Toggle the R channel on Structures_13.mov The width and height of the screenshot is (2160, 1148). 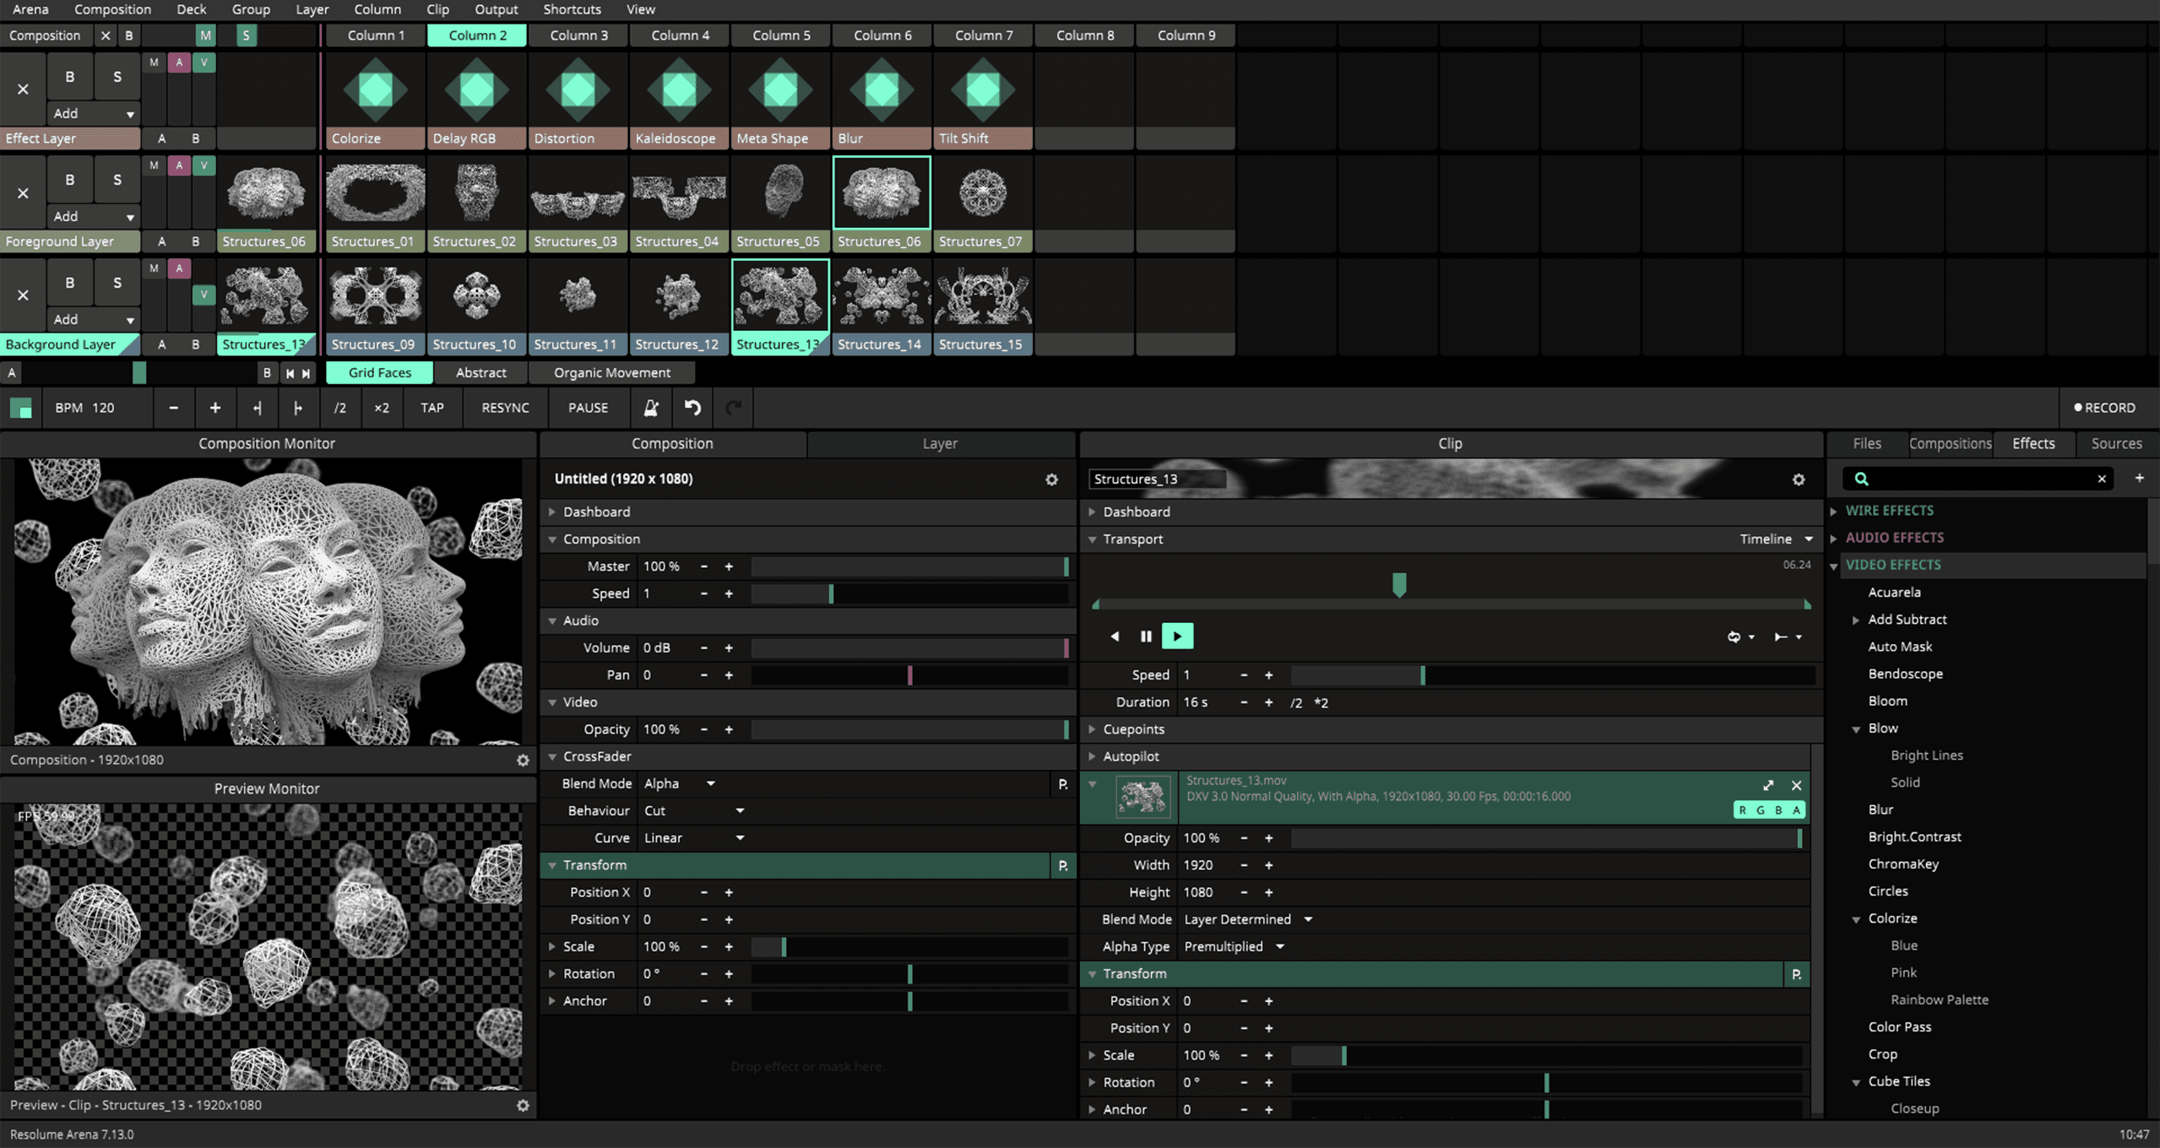1742,809
